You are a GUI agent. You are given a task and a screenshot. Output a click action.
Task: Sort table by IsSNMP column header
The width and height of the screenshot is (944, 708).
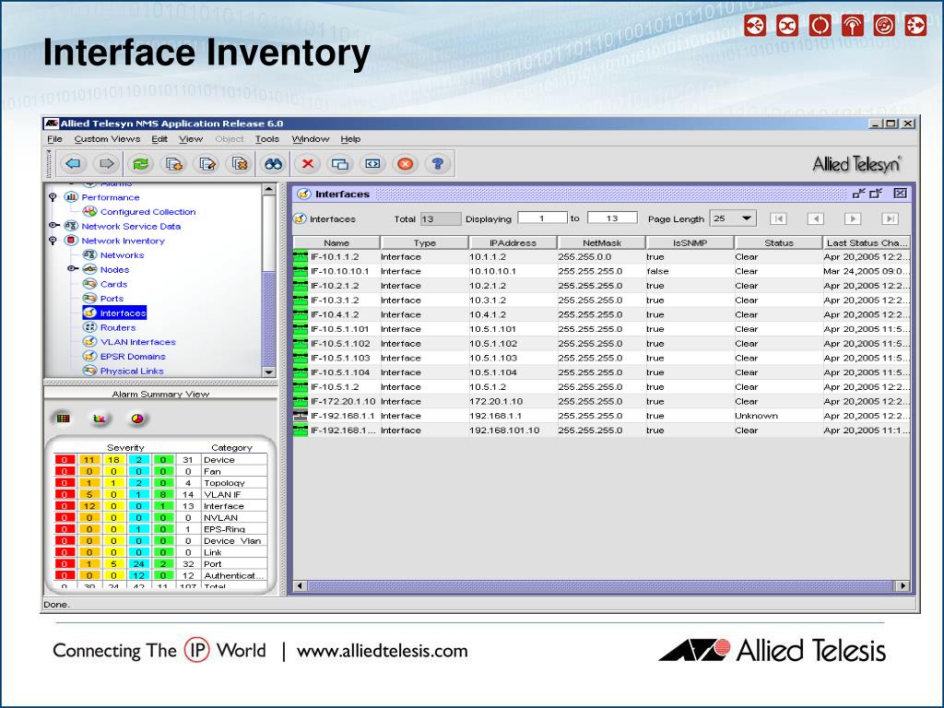coord(690,242)
